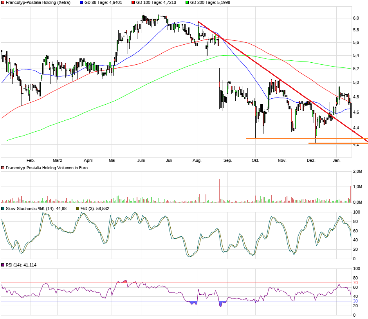Click the blue 30 RSI threshold label

[355, 301]
